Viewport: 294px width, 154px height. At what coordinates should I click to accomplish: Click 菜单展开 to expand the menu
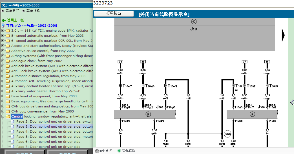(12, 11)
